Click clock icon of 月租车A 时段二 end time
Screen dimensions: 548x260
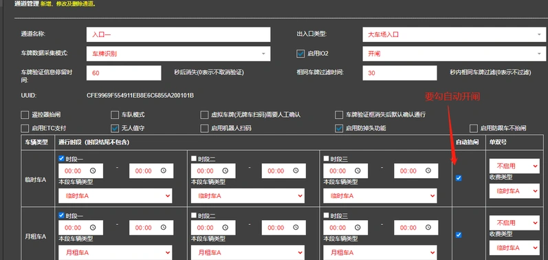point(296,228)
